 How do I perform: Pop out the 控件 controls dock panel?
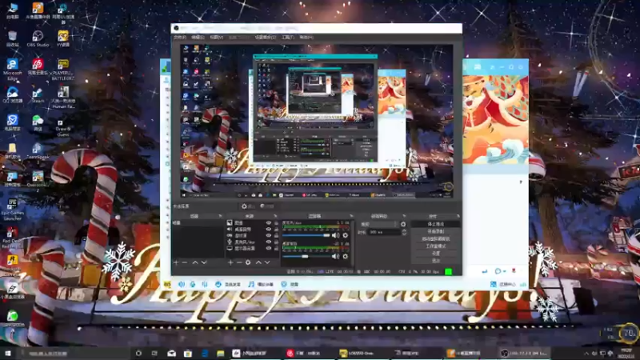[458, 216]
